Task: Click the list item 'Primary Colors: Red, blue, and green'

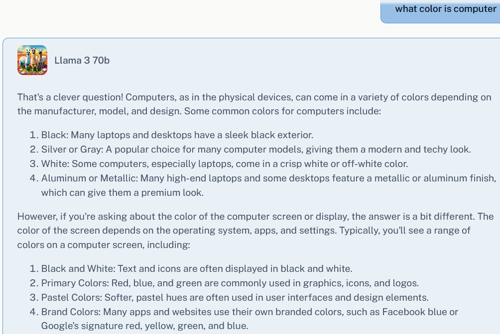Action: click(x=230, y=283)
